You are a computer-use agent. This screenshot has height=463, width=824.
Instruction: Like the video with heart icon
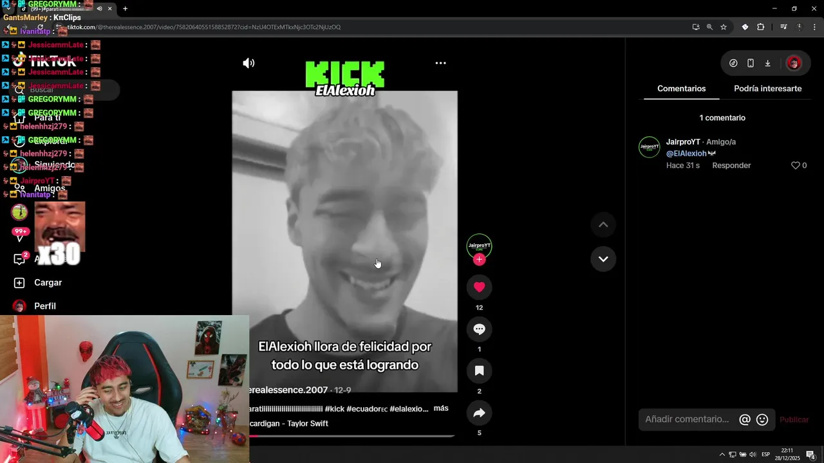(479, 287)
